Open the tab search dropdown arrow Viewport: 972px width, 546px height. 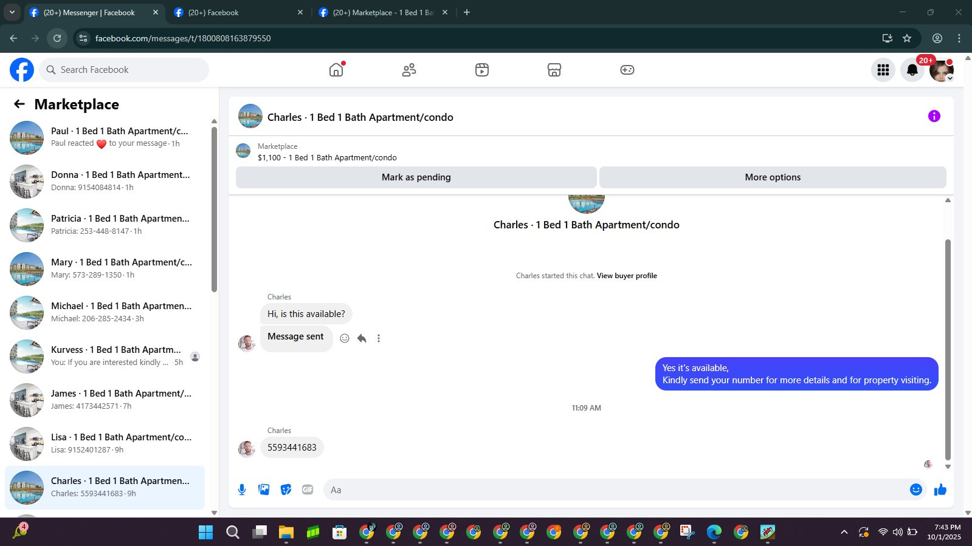(12, 12)
